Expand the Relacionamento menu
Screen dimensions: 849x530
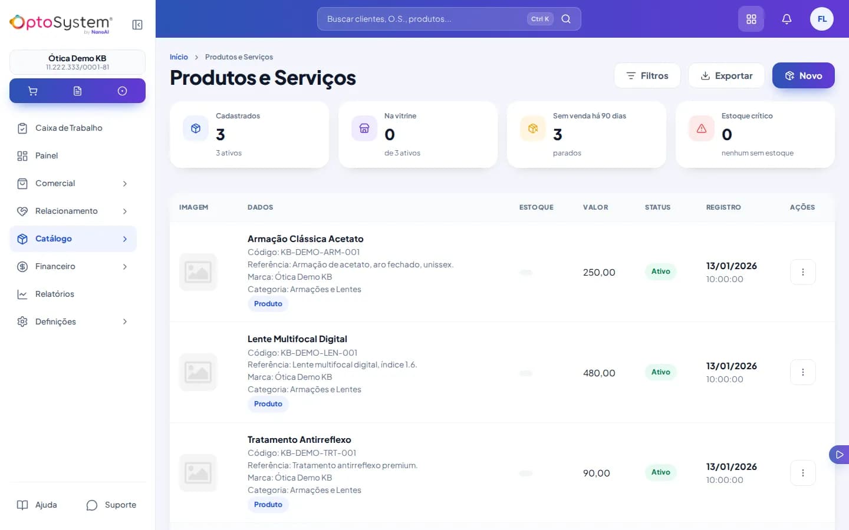[x=73, y=211]
